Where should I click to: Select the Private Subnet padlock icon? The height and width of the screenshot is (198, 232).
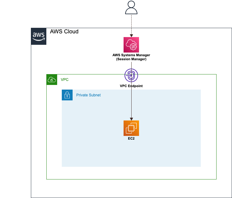67,95
